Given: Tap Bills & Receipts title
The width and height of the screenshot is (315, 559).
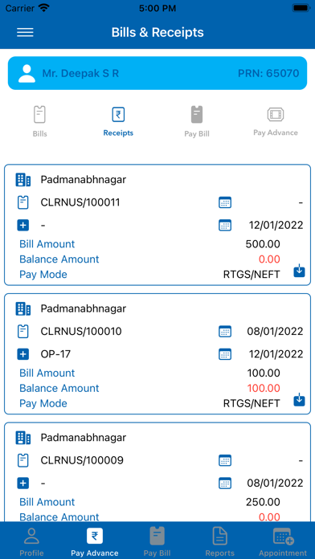Looking at the screenshot, I should tap(157, 32).
